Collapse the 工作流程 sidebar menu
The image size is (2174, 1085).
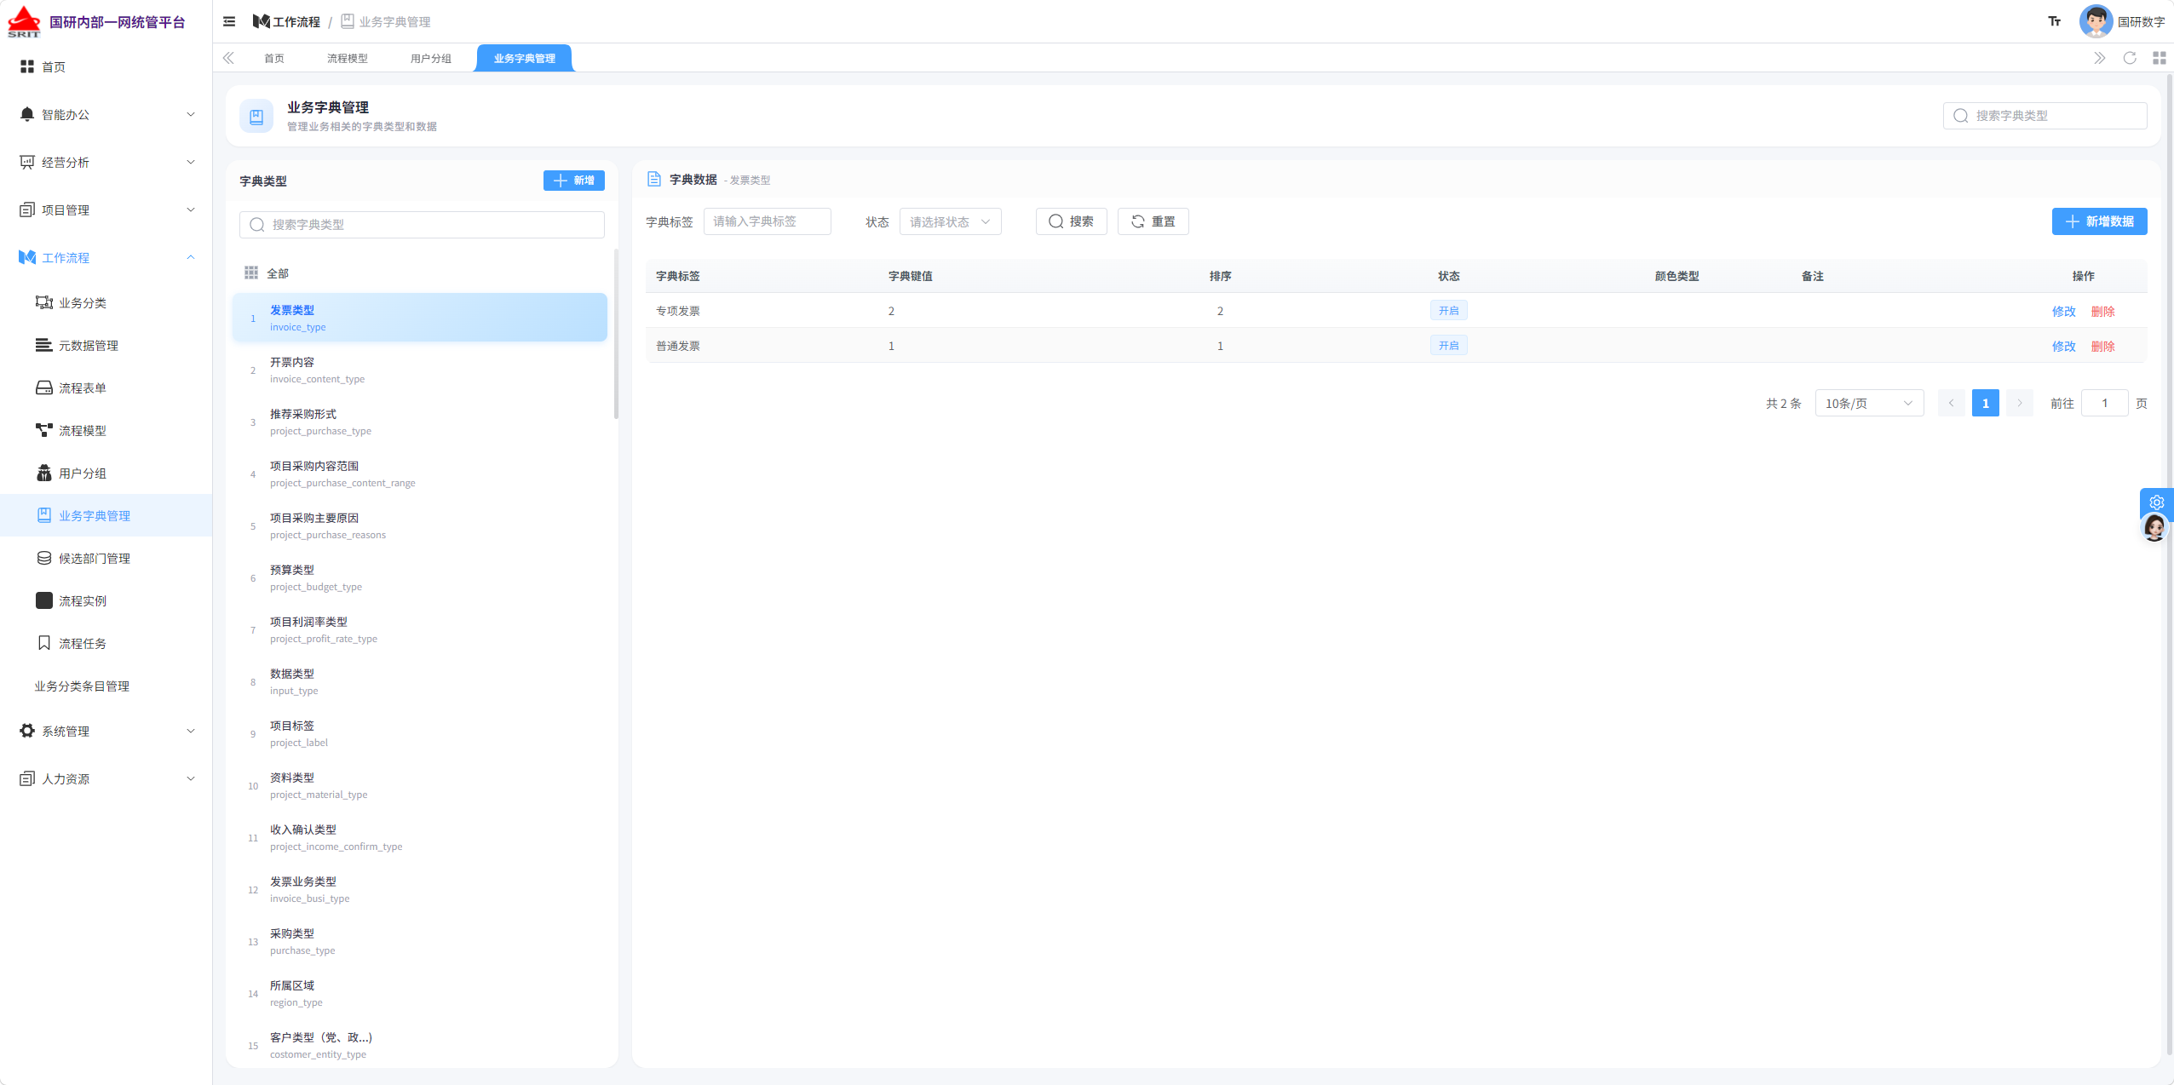tap(106, 257)
